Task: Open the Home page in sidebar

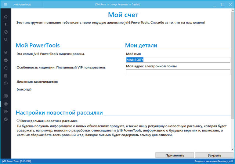Action: click(6, 17)
